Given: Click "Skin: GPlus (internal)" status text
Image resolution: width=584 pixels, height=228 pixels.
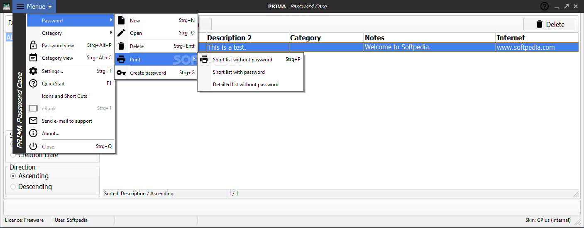Looking at the screenshot, I should [548, 220].
